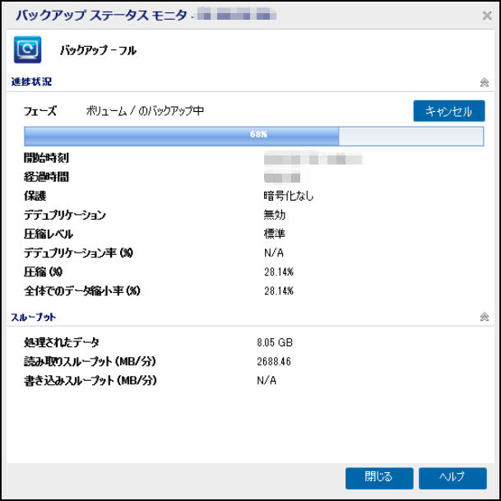Screen dimensions: 501x501
Task: Select the 暗号化なし value
Action: pos(289,196)
